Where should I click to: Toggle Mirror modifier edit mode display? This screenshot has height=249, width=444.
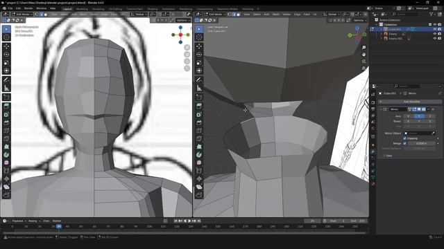[414, 109]
